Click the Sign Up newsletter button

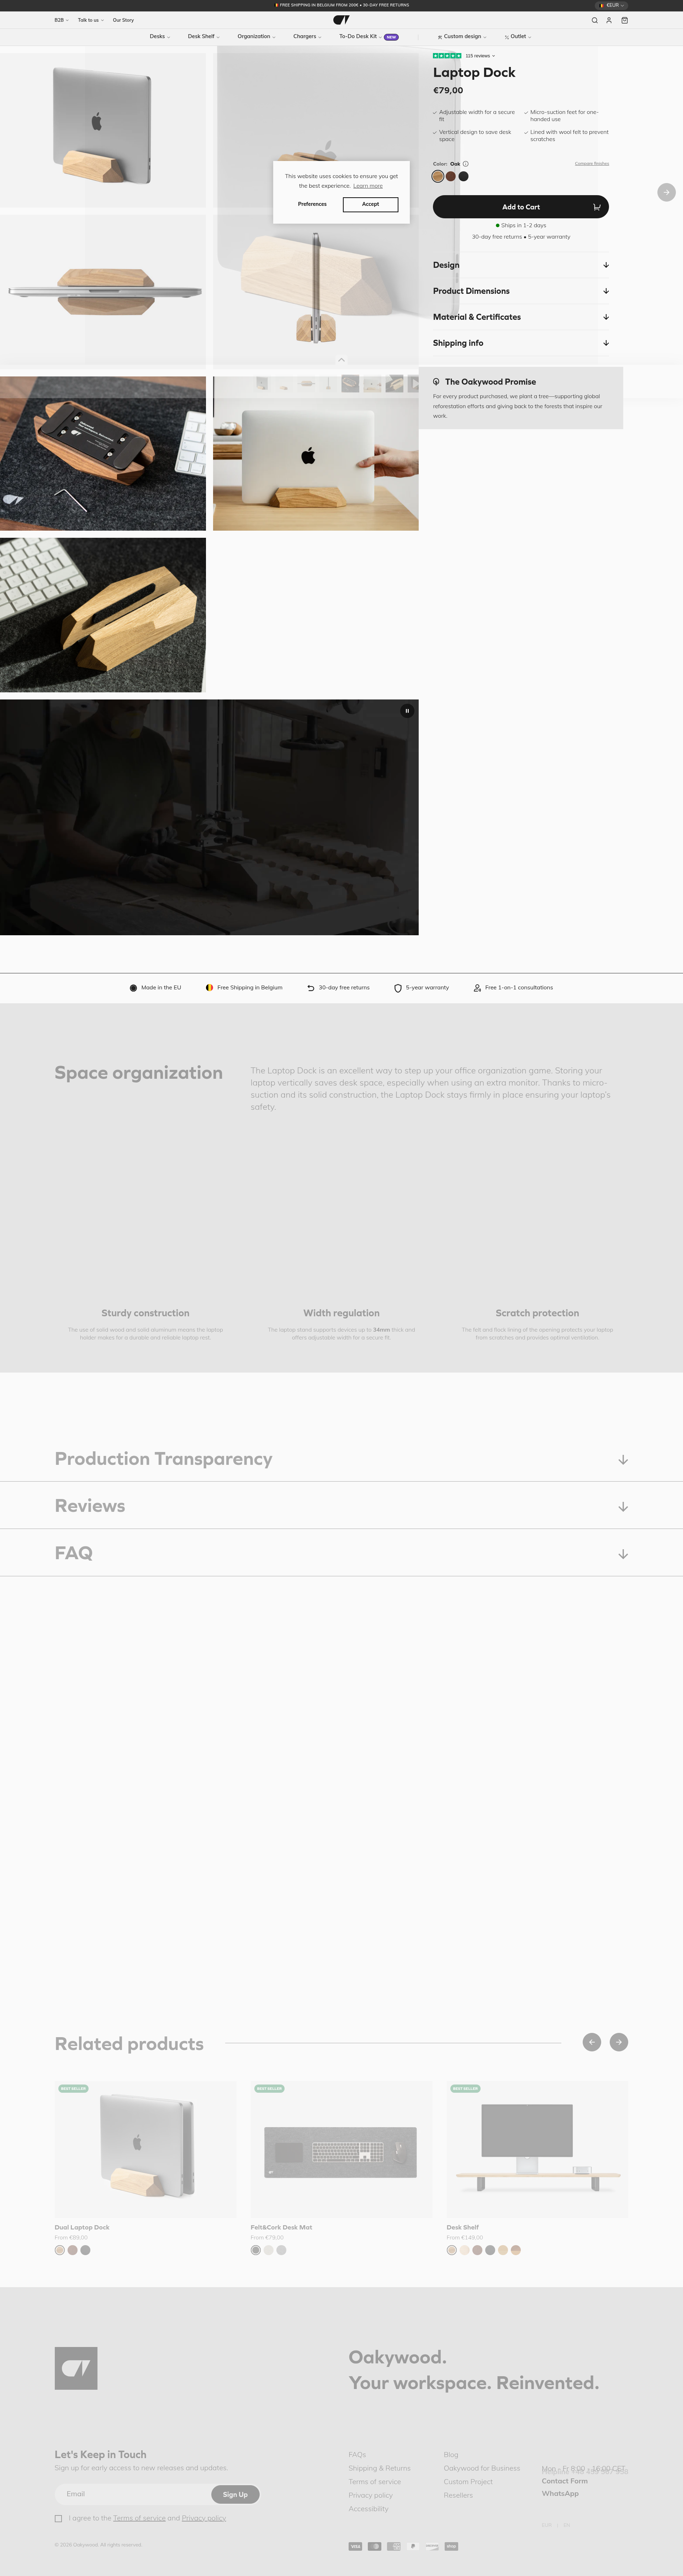click(x=235, y=2494)
